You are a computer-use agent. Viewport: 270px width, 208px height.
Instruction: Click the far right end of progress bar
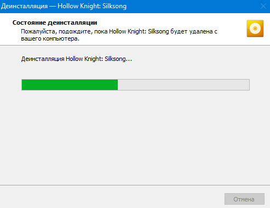[x=248, y=85]
